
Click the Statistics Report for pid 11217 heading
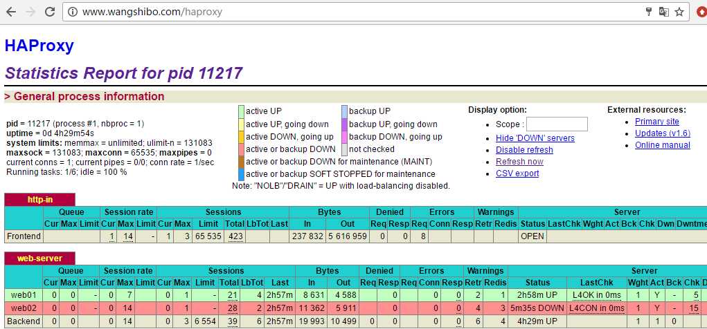coord(123,73)
